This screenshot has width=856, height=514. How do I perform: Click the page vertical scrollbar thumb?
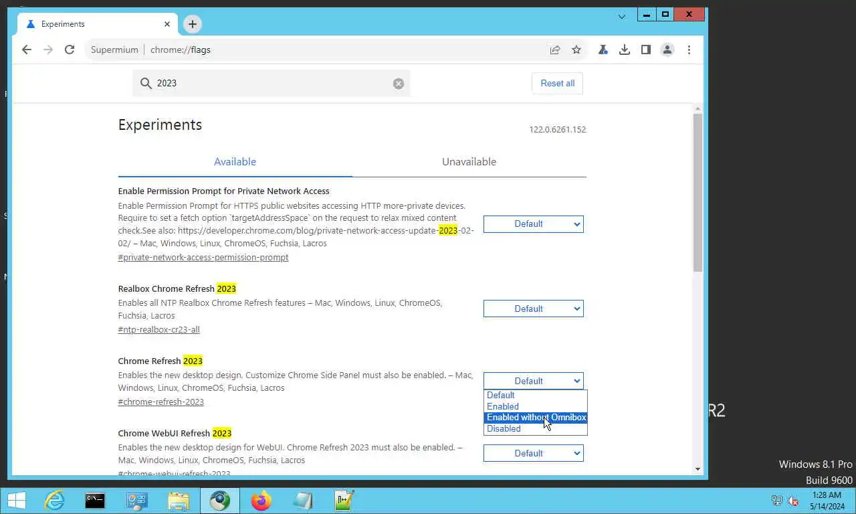698,193
